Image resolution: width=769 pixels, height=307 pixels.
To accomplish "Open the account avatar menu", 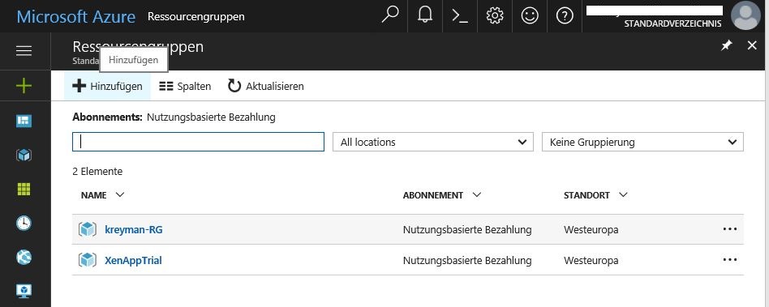I will tap(745, 15).
